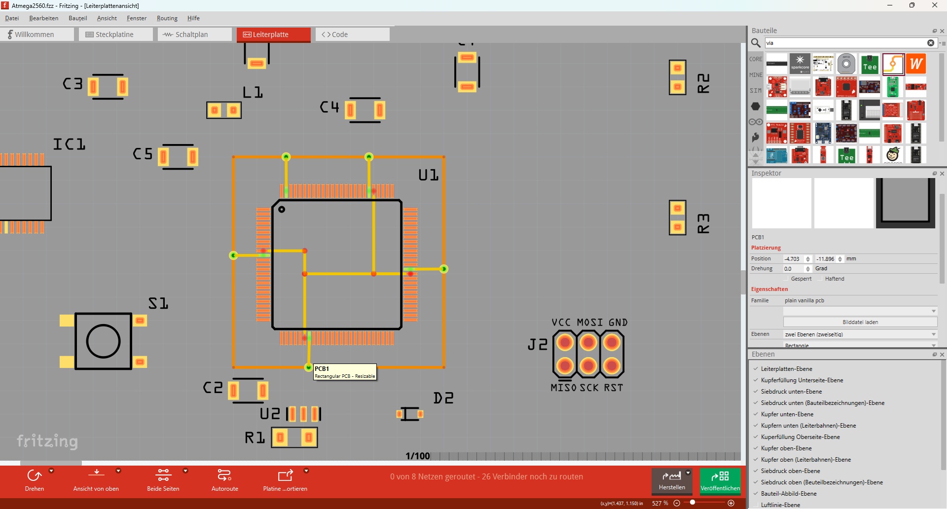Open the Arduino parts bin icon
The image size is (947, 509).
(x=756, y=122)
